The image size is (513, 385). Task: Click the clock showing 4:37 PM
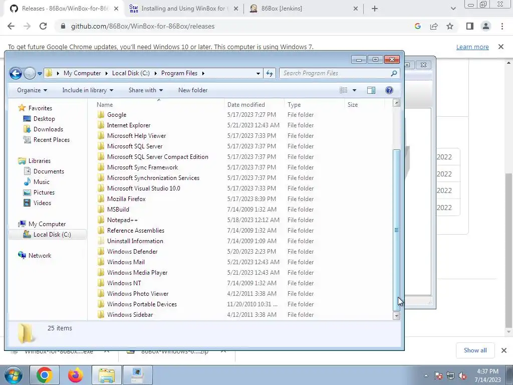click(487, 371)
